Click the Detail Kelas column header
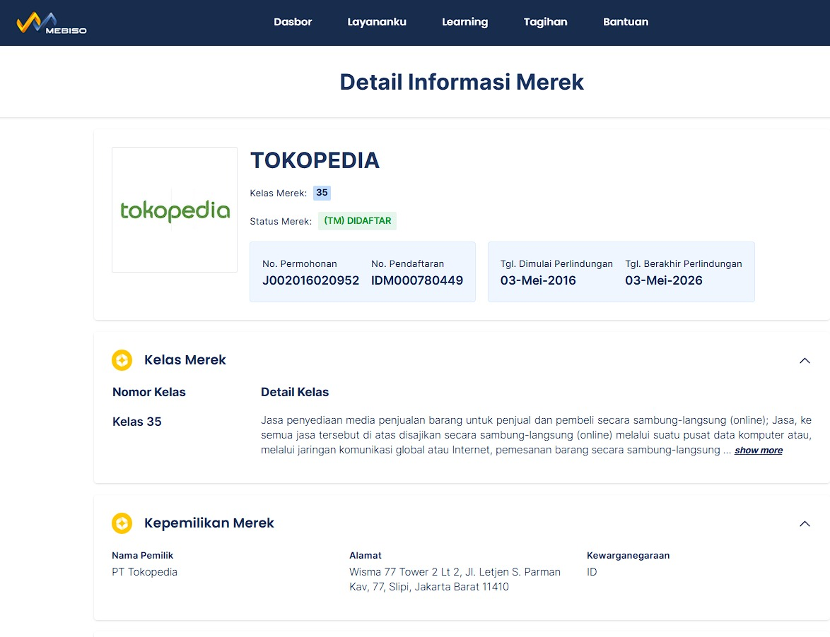The width and height of the screenshot is (830, 637). [x=295, y=392]
